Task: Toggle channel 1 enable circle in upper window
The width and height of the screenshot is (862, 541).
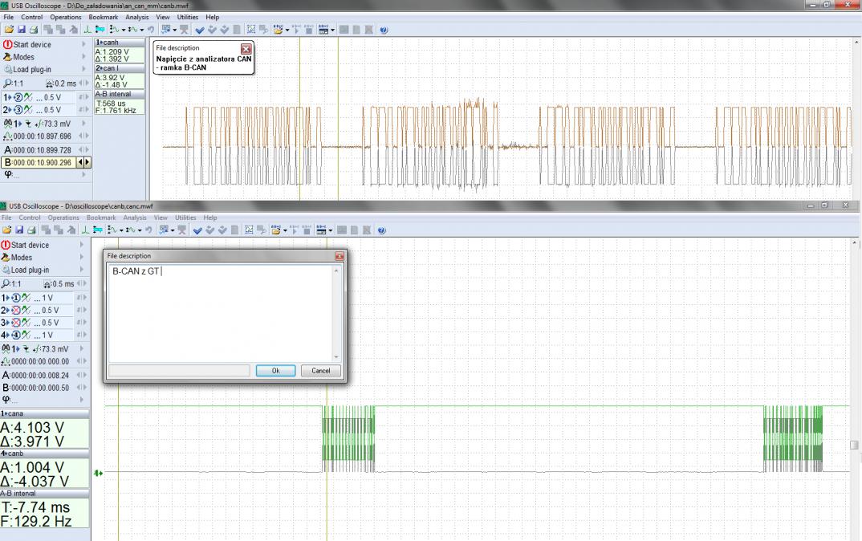Action: pyautogui.click(x=18, y=97)
